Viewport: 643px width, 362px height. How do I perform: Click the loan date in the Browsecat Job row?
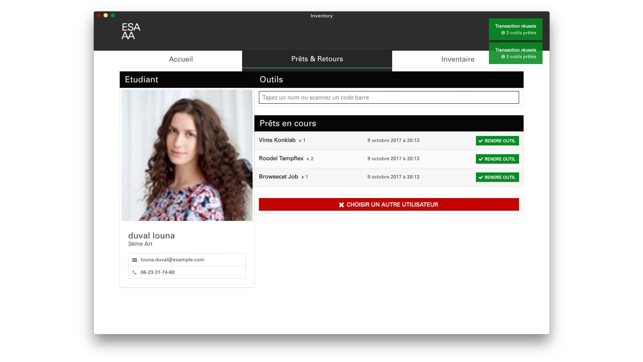coord(393,177)
